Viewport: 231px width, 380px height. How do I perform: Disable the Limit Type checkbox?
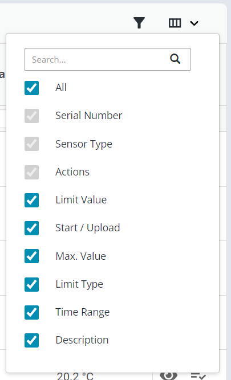coord(31,284)
